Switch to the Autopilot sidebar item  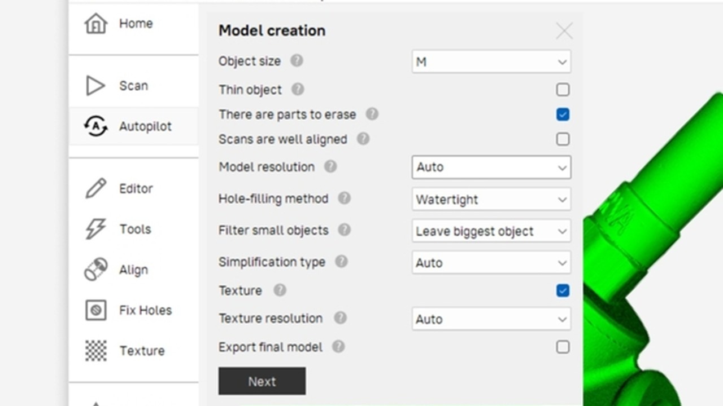[x=134, y=126]
